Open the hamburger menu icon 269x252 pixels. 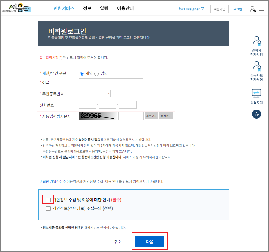point(261,9)
